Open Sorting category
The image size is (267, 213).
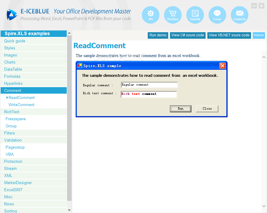pyautogui.click(x=34, y=210)
